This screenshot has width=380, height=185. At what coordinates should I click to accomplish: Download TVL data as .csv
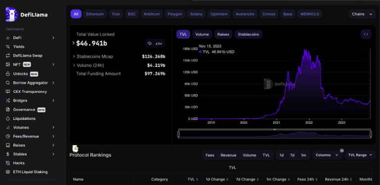155,43
